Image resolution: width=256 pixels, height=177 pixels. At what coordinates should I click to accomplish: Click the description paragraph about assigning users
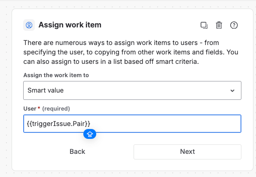131,52
